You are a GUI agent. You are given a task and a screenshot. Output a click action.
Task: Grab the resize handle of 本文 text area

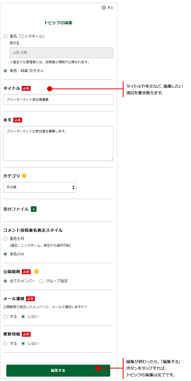112,160
